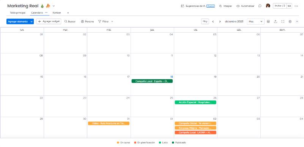Enter fullscreen calendar mode
Screen dimensions: 304x147
pos(283,22)
